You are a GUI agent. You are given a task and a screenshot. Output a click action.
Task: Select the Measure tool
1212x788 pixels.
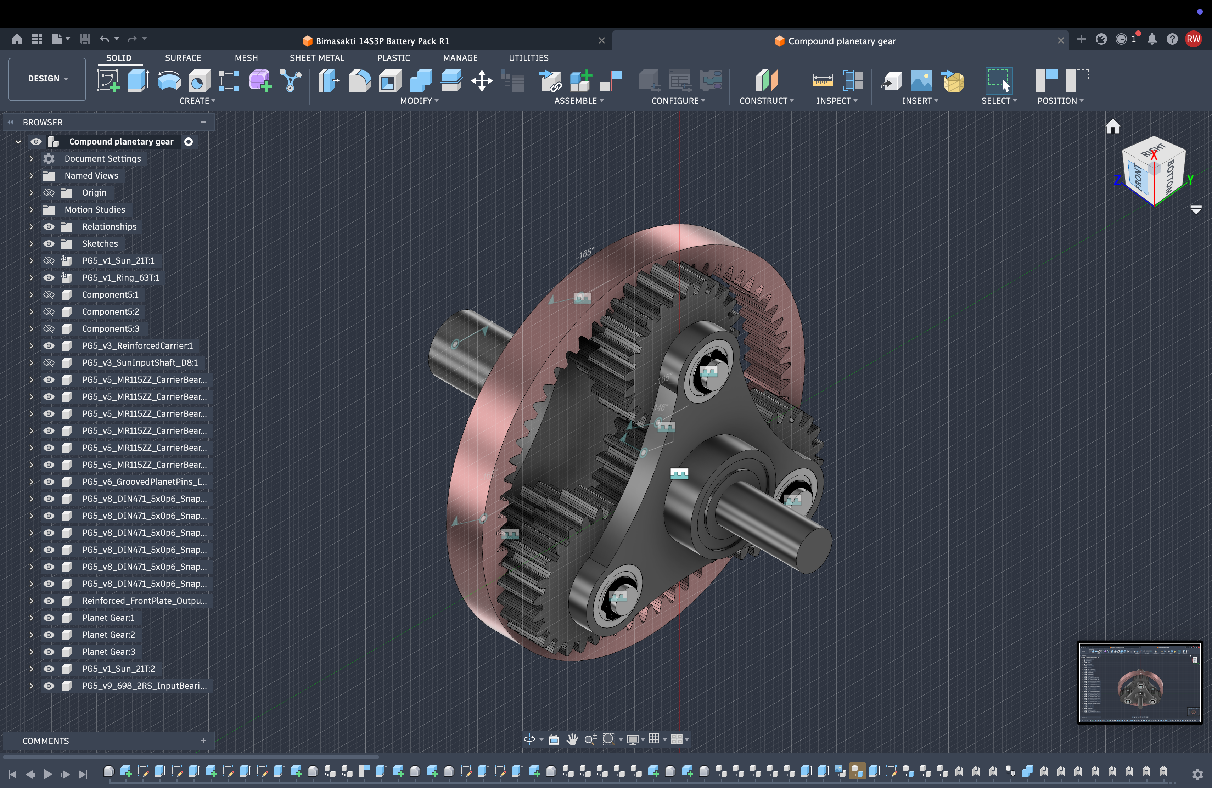tap(823, 81)
